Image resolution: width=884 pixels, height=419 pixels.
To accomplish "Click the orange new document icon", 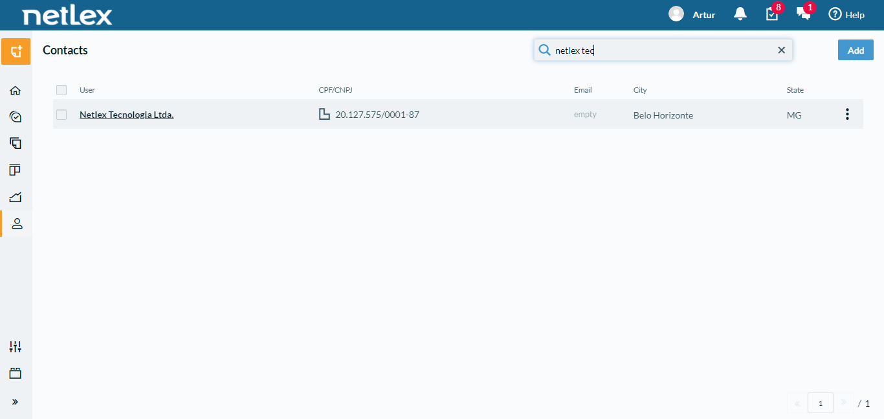I will coord(16,51).
